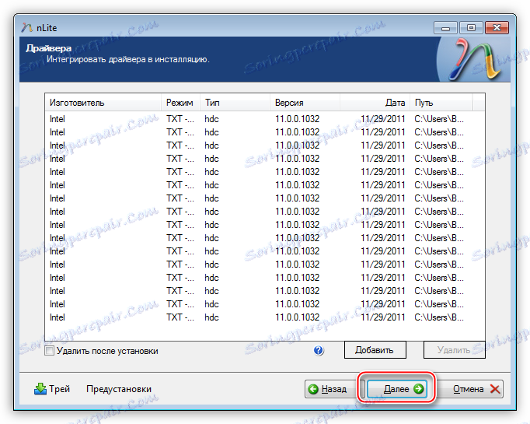
Task: Minimize the nLite window
Action: [445, 28]
